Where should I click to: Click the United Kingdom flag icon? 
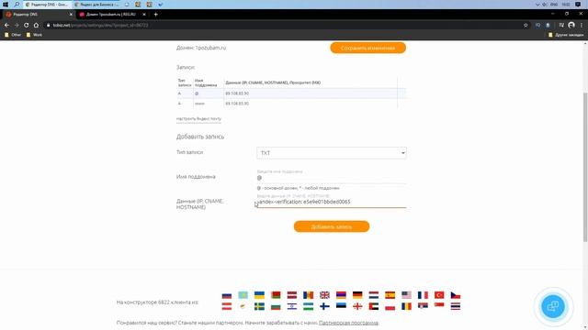(324, 295)
